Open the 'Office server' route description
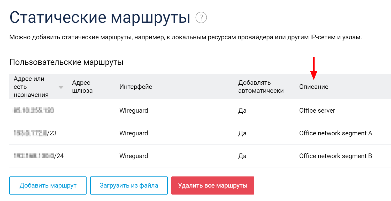391x201 pixels. (317, 111)
